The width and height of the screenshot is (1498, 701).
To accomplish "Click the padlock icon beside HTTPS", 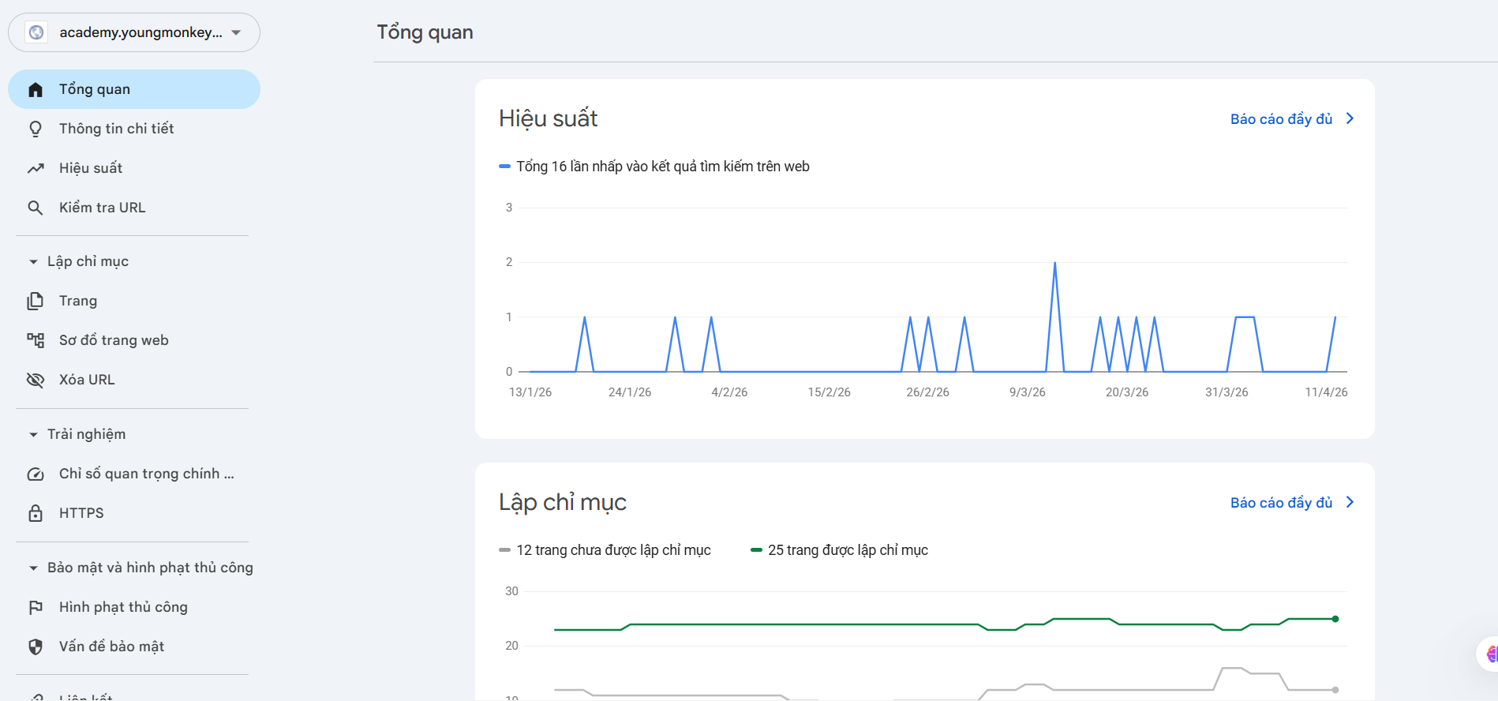I will pyautogui.click(x=36, y=513).
